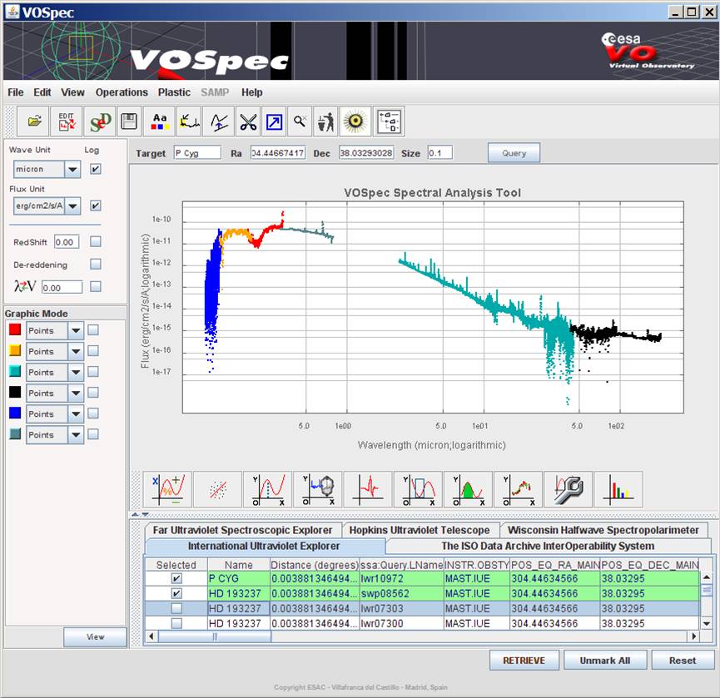
Task: Open the View menu
Action: (72, 92)
